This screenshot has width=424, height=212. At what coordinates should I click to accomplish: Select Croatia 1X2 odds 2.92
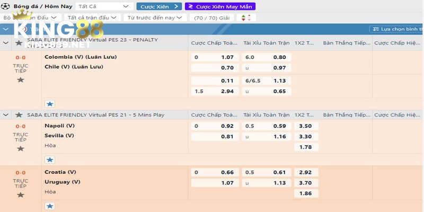pyautogui.click(x=306, y=172)
